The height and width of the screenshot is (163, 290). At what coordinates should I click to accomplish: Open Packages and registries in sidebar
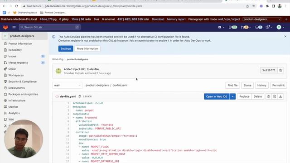pos(23,94)
